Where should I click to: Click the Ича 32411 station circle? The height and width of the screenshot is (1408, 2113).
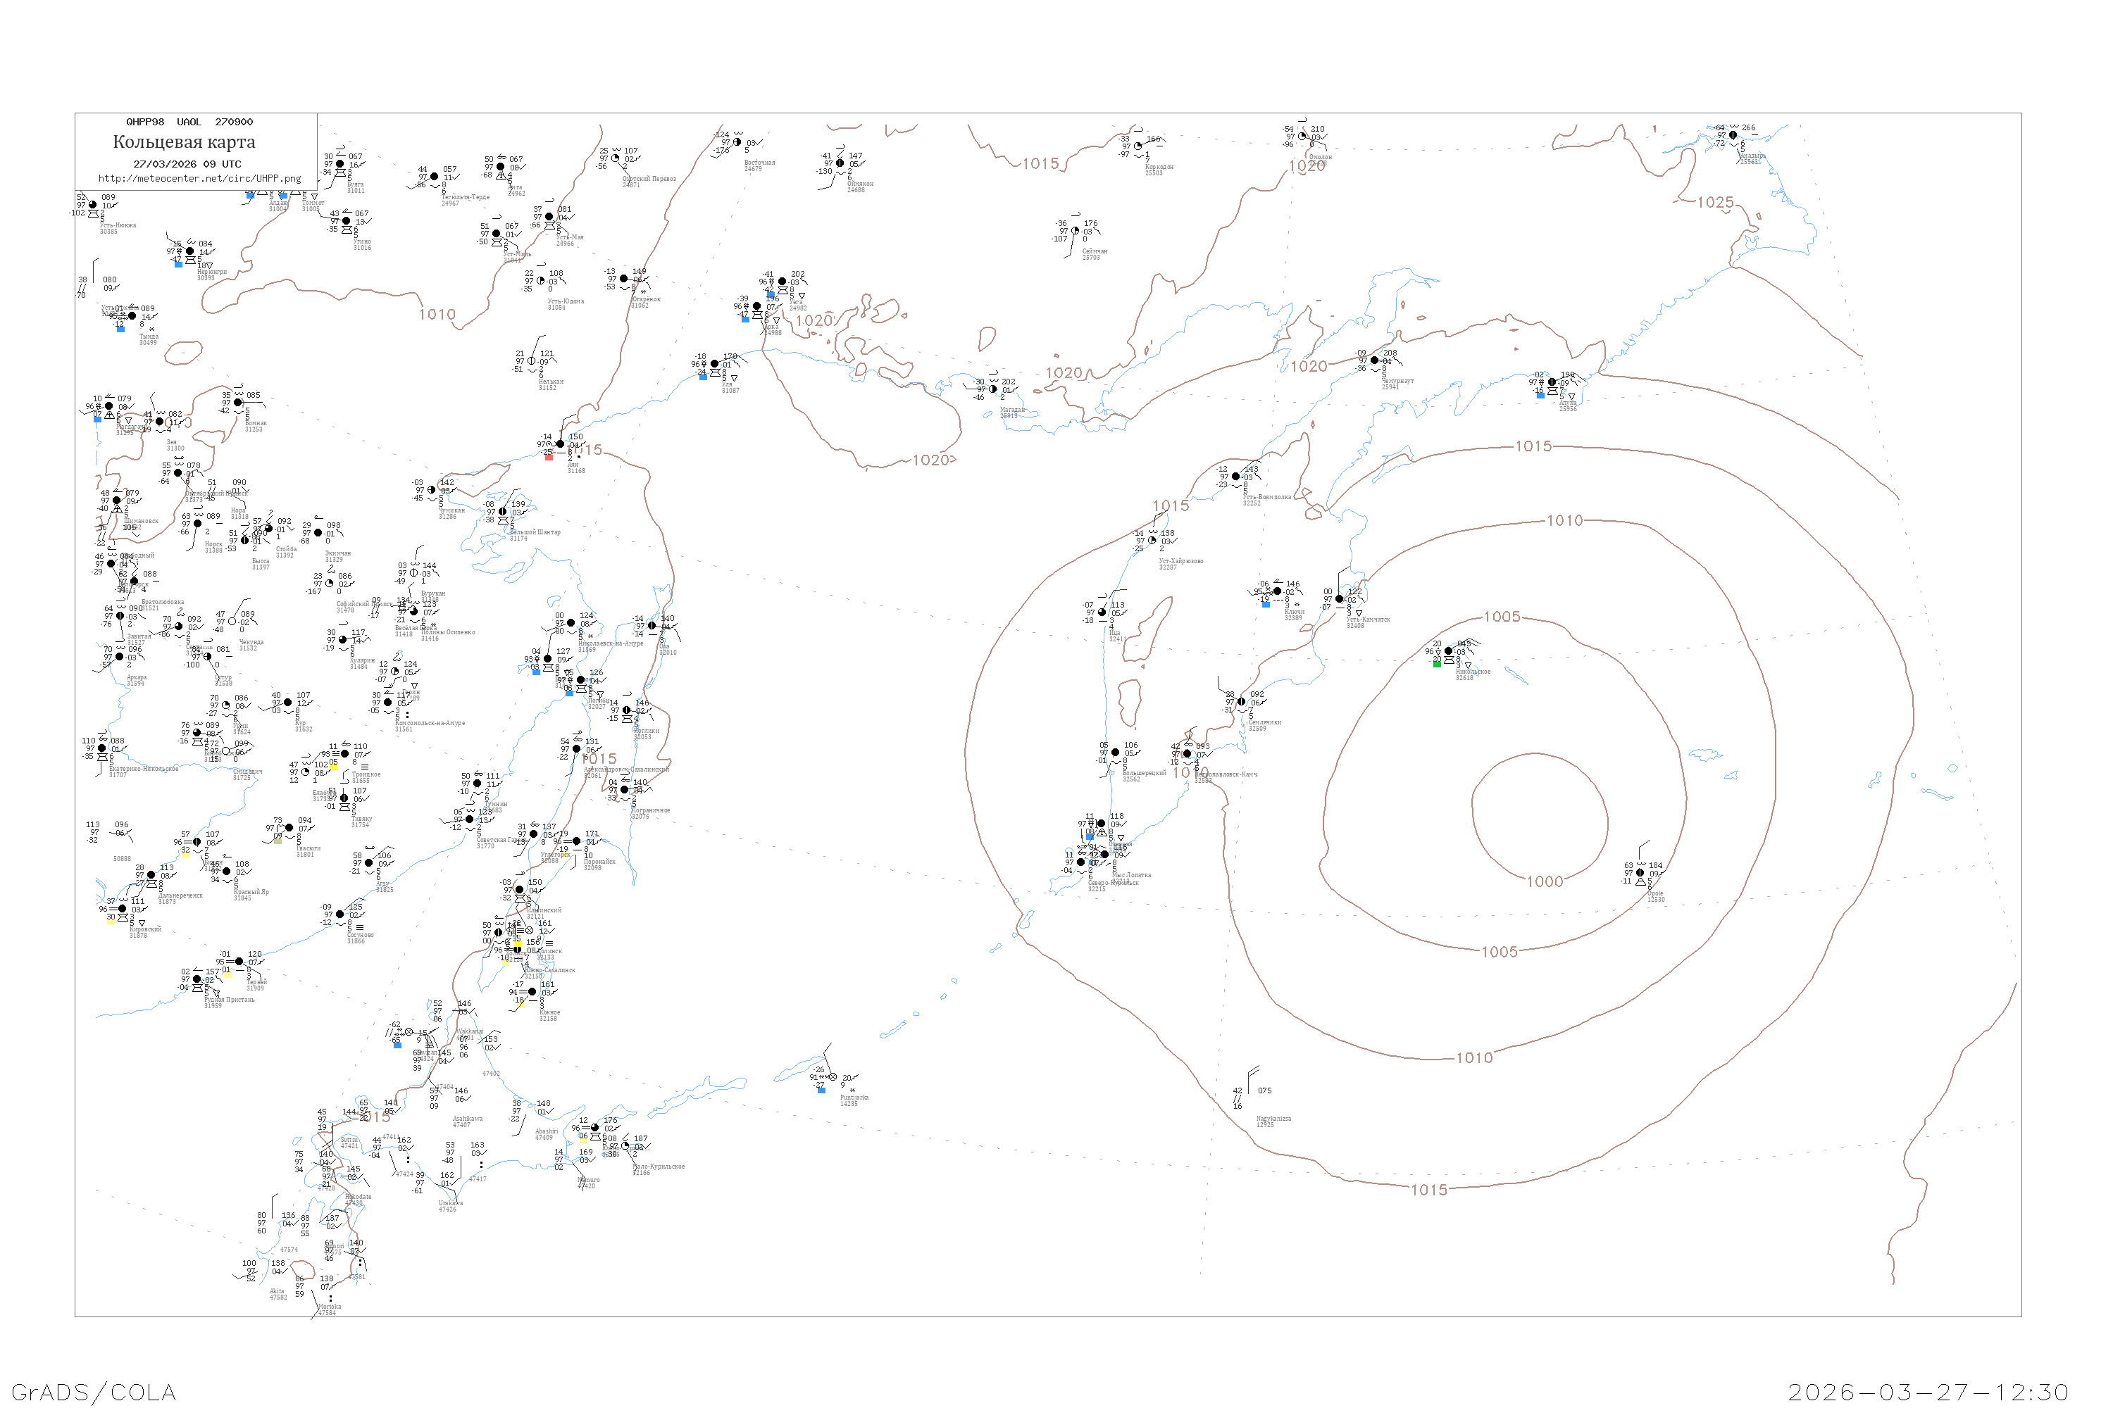1102,612
